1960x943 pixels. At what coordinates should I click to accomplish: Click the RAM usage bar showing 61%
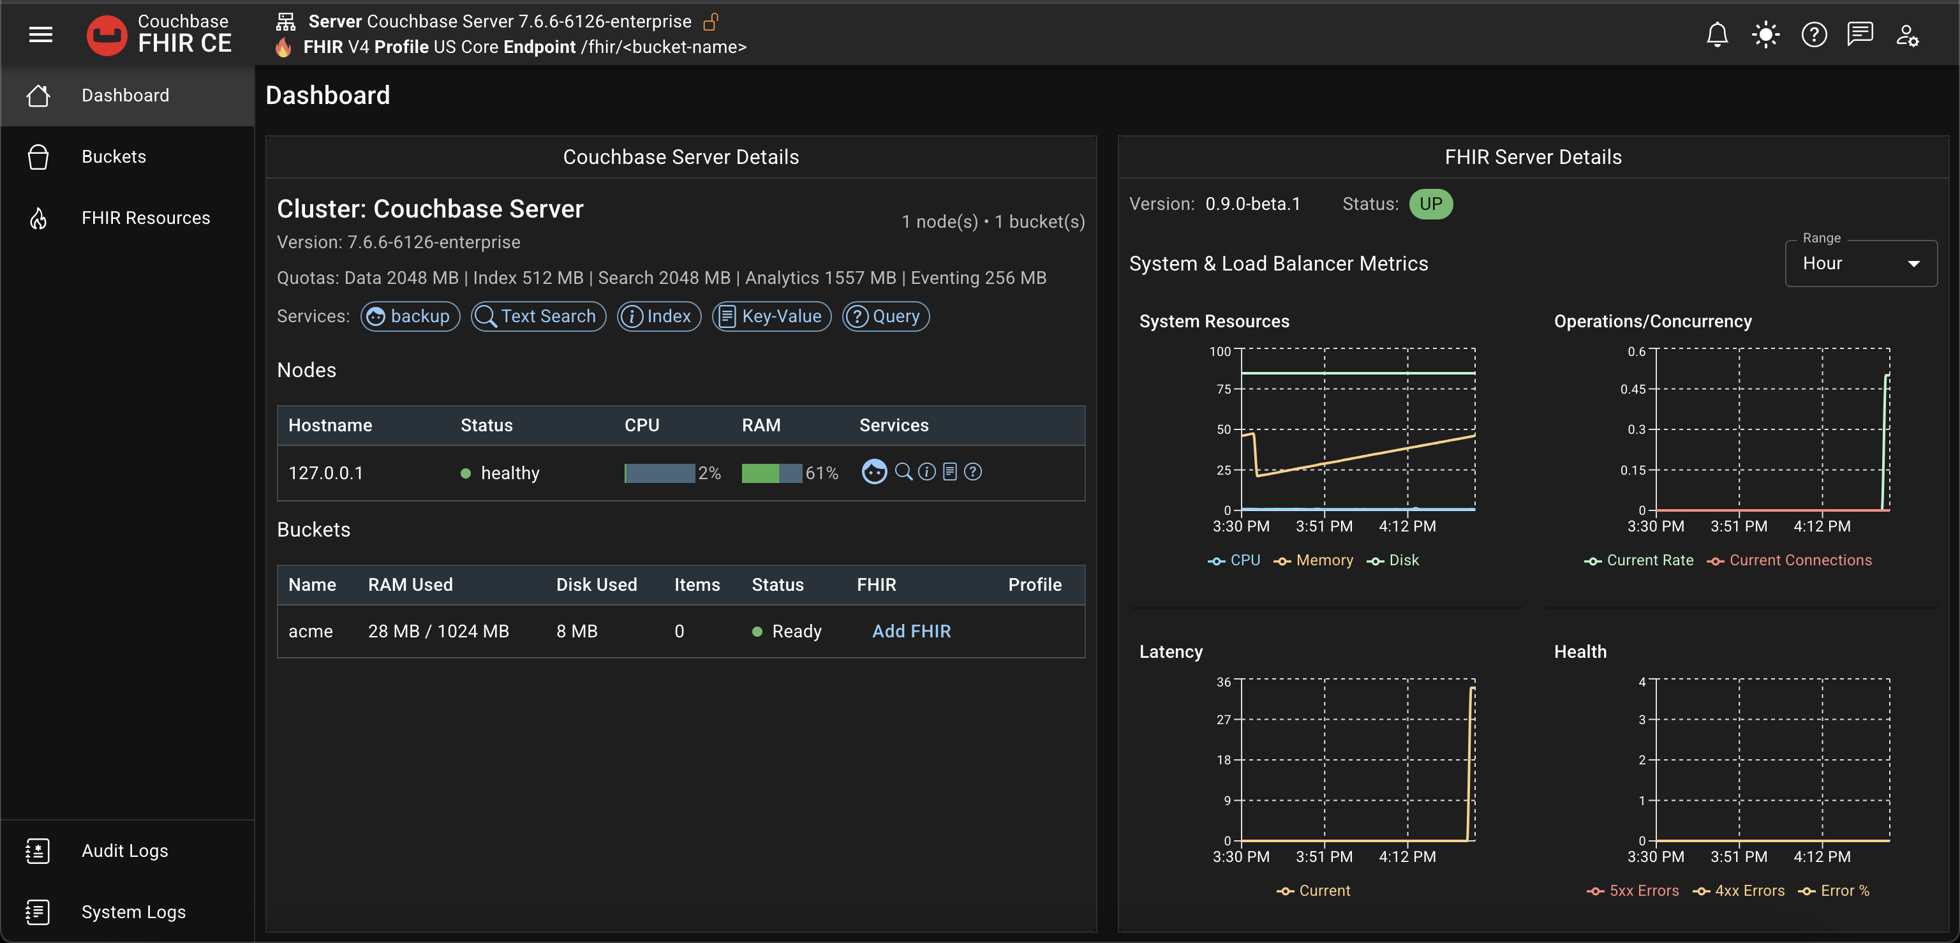pyautogui.click(x=770, y=473)
